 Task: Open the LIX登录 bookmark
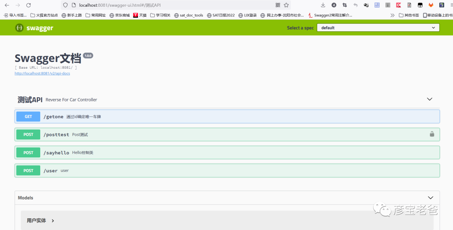pyautogui.click(x=247, y=16)
